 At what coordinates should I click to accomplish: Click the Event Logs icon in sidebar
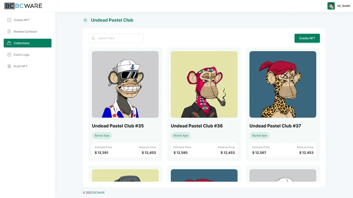[9, 55]
